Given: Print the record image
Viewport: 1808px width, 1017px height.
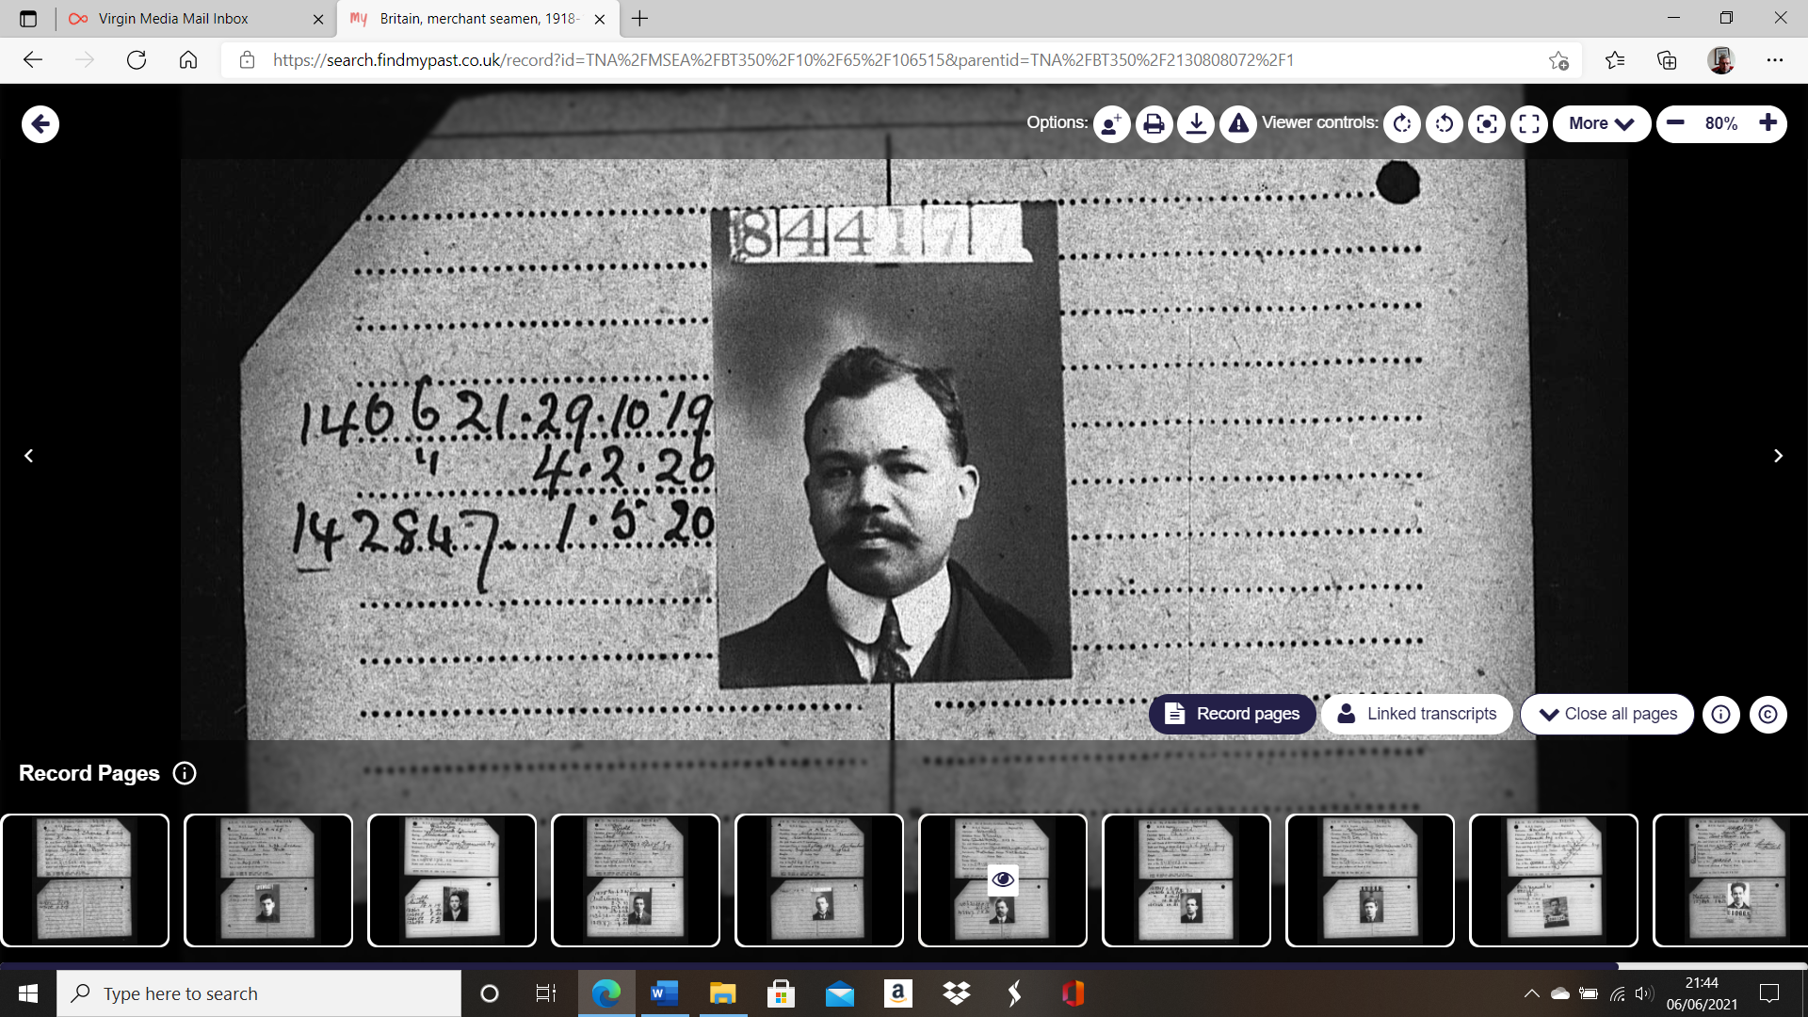Looking at the screenshot, I should pyautogui.click(x=1154, y=123).
